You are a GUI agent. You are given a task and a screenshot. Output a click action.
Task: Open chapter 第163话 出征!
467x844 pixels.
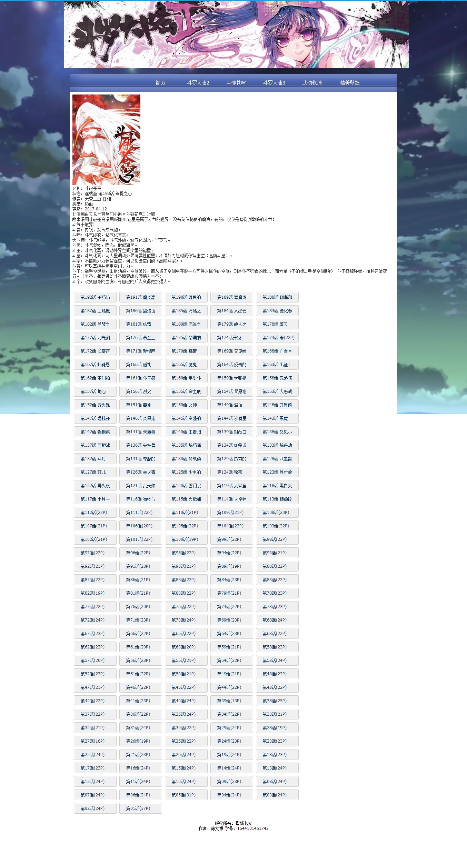[x=277, y=365]
